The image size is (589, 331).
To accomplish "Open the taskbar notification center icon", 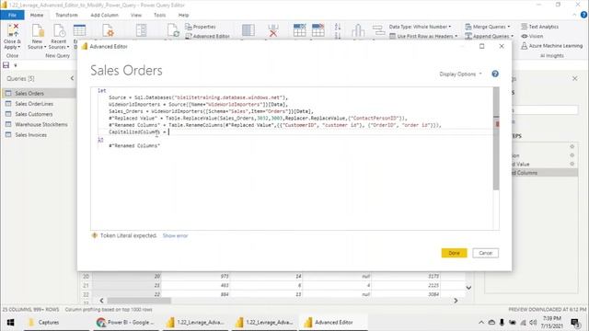I will 574,323.
